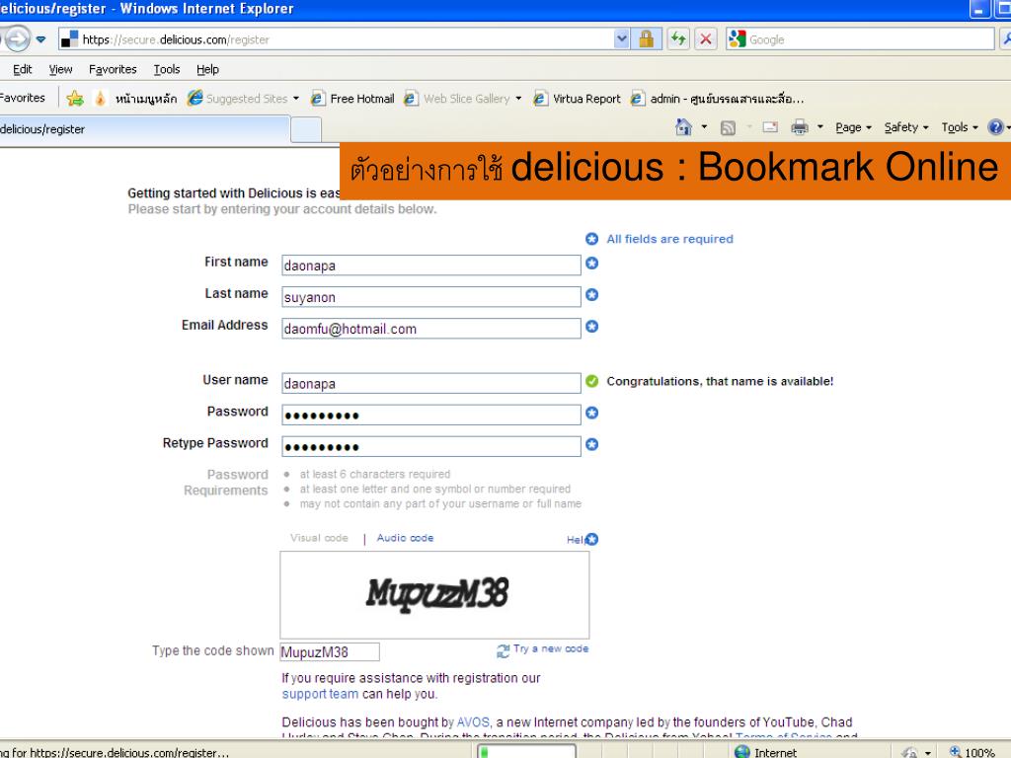Click the Type the code shown field
Screen dimensions: 1011x758
tap(330, 651)
